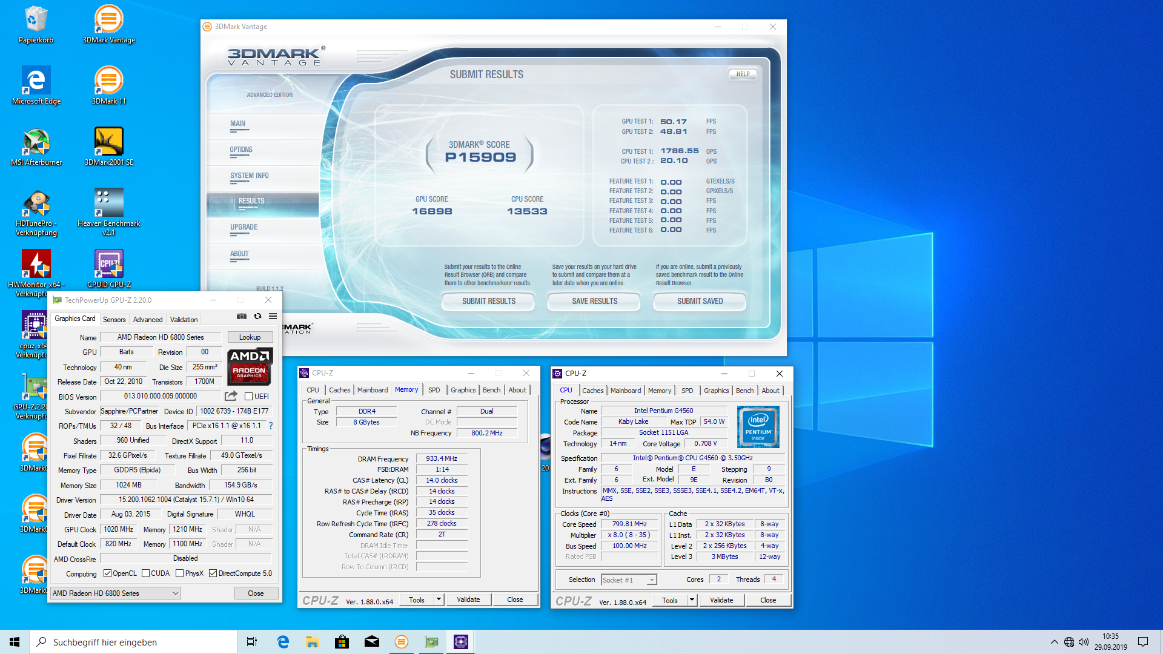Switch to Advanced tab in GPU-Z
The height and width of the screenshot is (654, 1163).
pyautogui.click(x=148, y=320)
